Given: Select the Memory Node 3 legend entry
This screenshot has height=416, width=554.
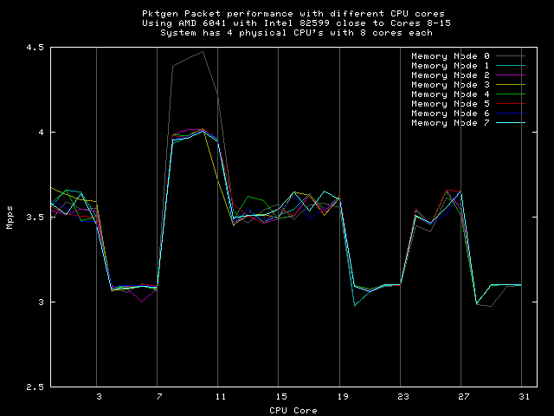Looking at the screenshot, I should (449, 85).
